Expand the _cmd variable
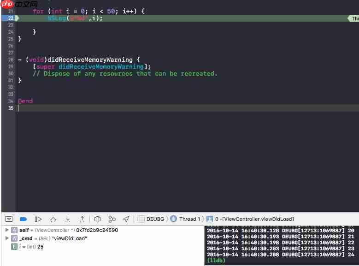Viewport: 359px width, 266px height. [x=7, y=238]
